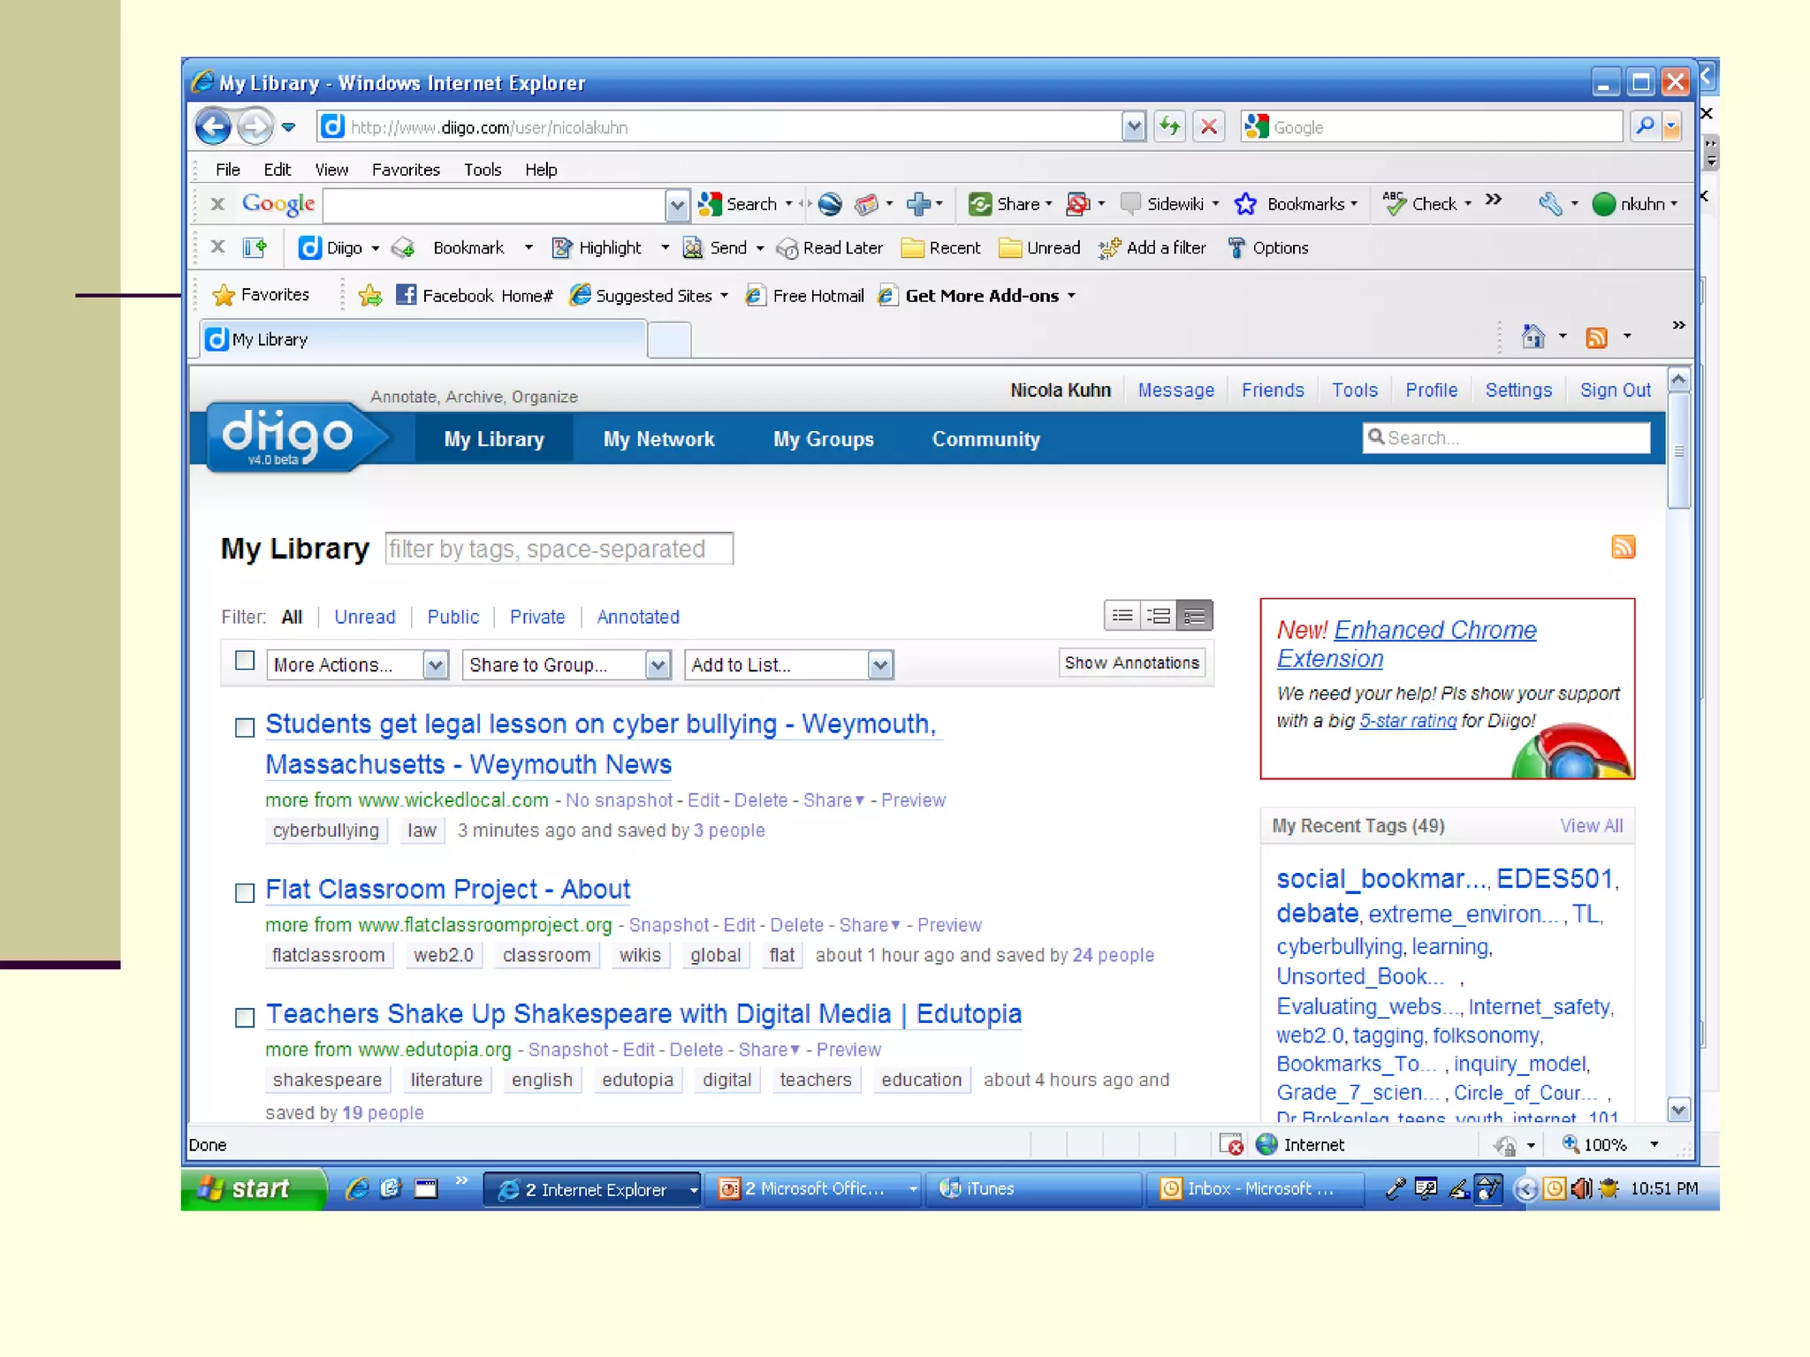Expand the Share to Group dropdown

click(x=658, y=665)
